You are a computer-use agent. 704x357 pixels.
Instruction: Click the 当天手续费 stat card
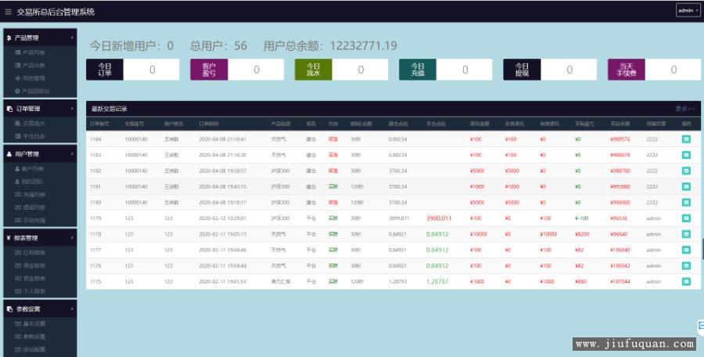[x=654, y=70]
